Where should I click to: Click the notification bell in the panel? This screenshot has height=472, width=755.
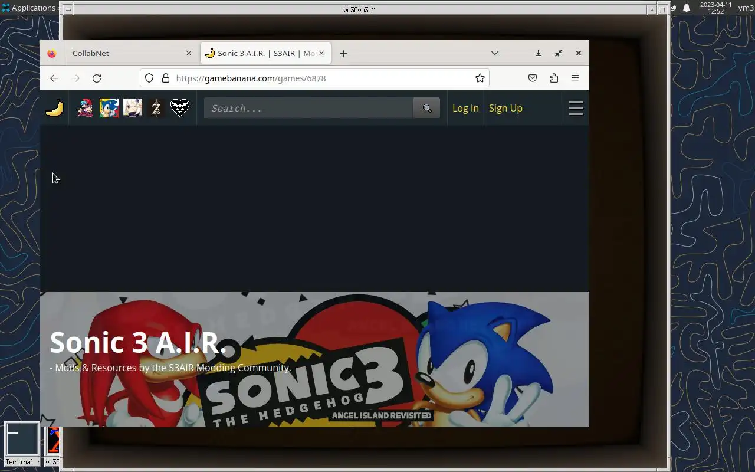pyautogui.click(x=687, y=8)
